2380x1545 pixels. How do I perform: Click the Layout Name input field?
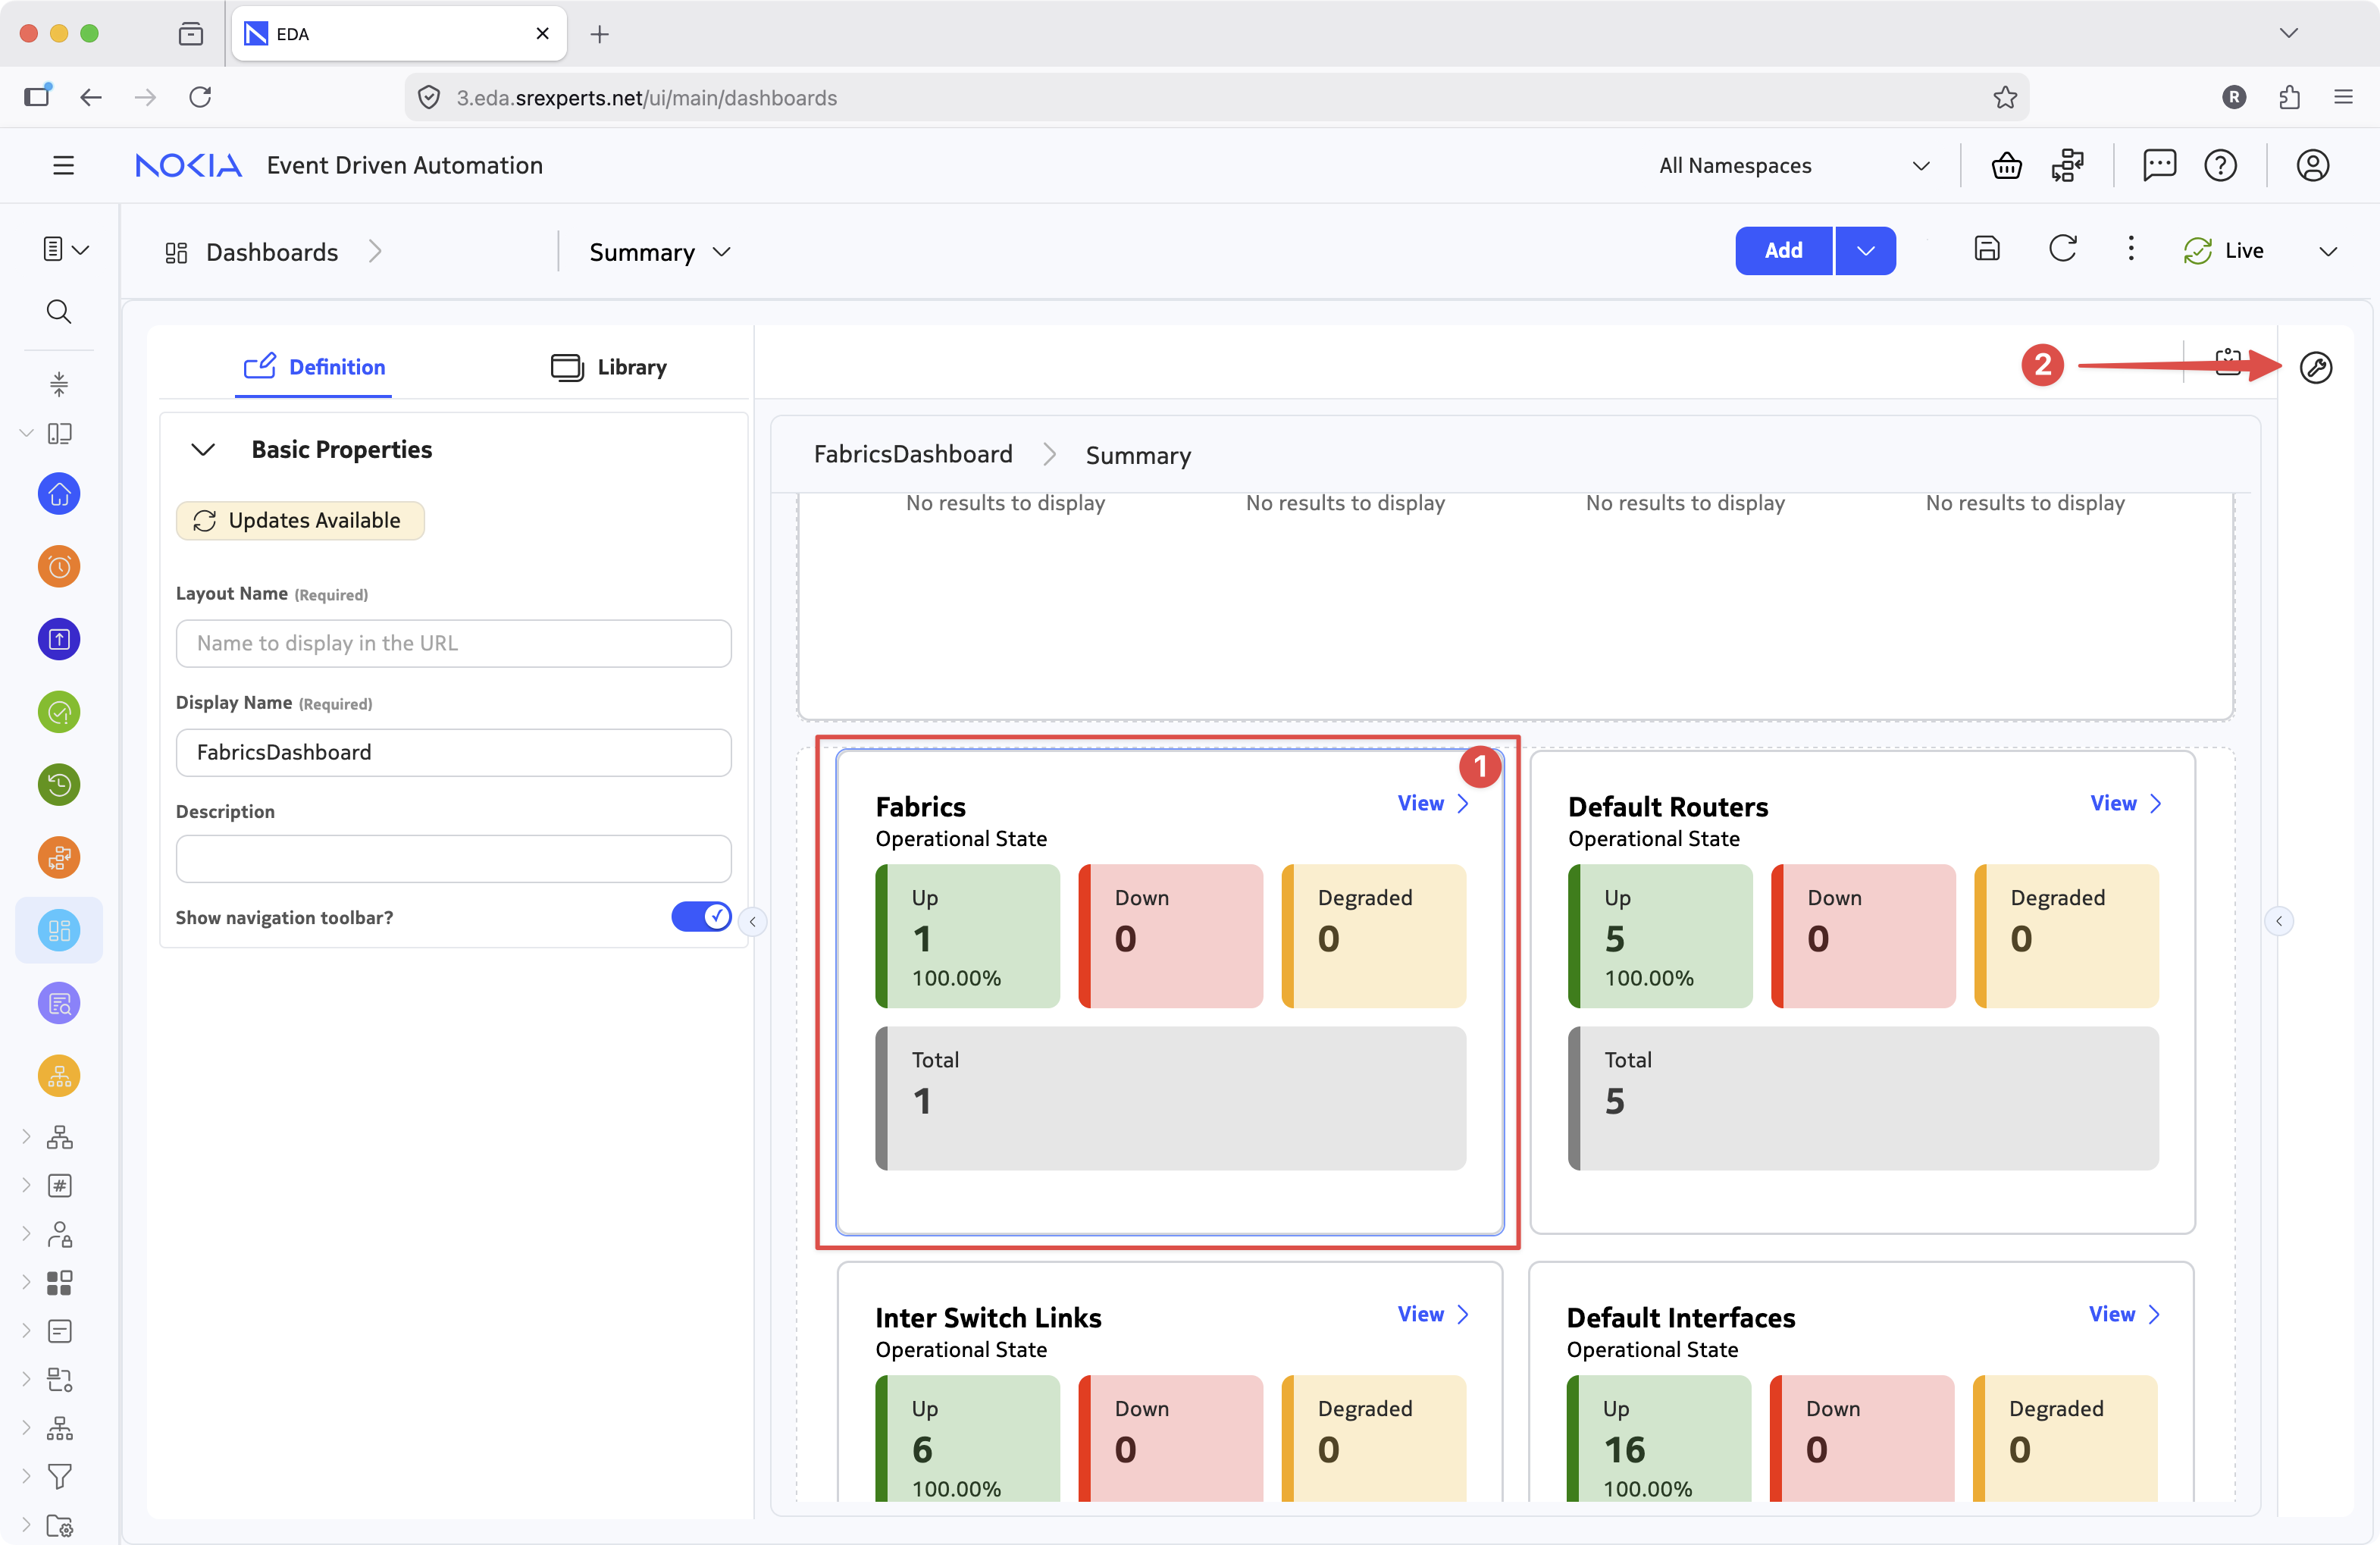point(453,643)
